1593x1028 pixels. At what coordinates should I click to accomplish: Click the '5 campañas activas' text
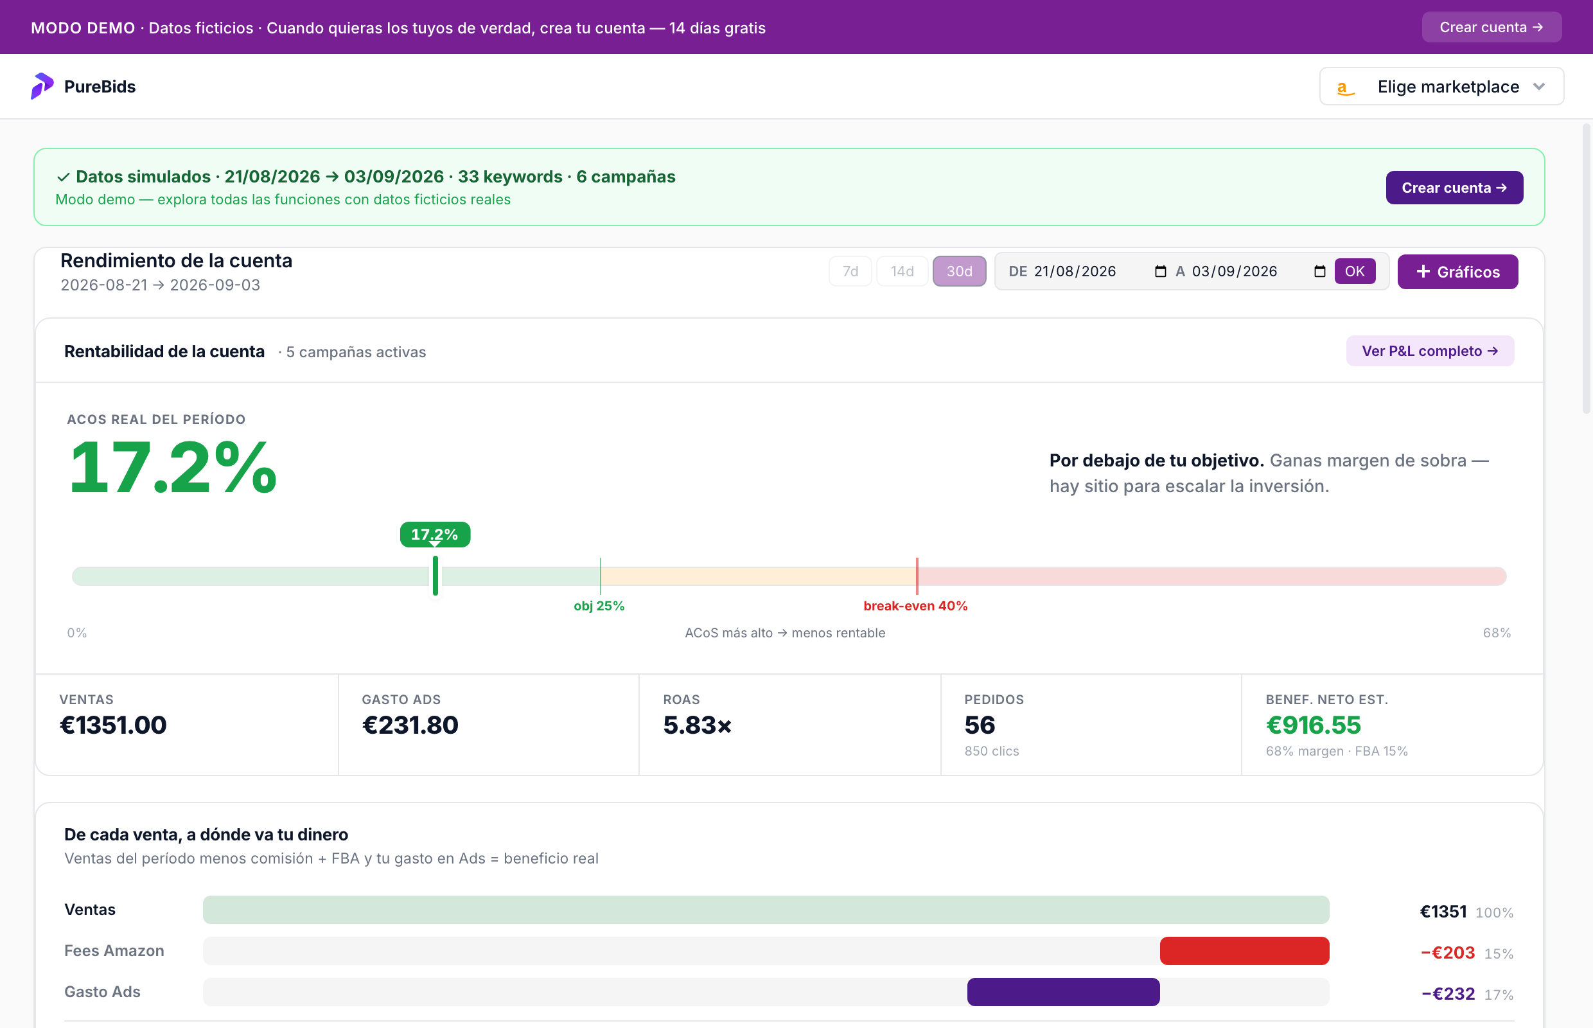pos(356,352)
